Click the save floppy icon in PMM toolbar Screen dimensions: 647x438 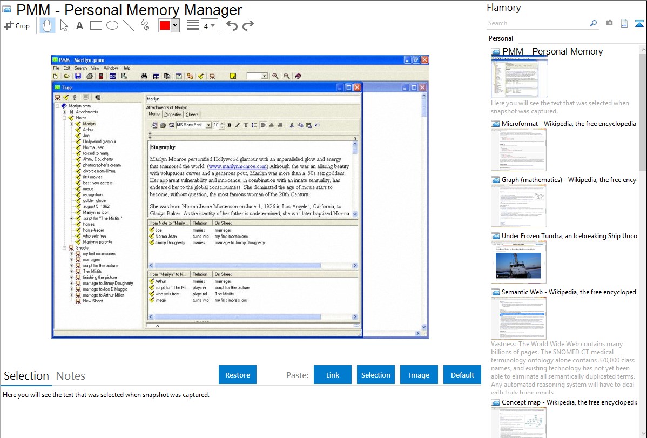[78, 76]
